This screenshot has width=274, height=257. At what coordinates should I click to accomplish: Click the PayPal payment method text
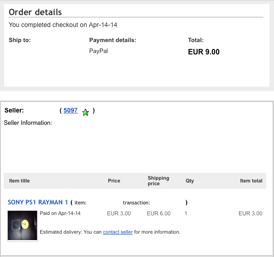click(x=98, y=51)
